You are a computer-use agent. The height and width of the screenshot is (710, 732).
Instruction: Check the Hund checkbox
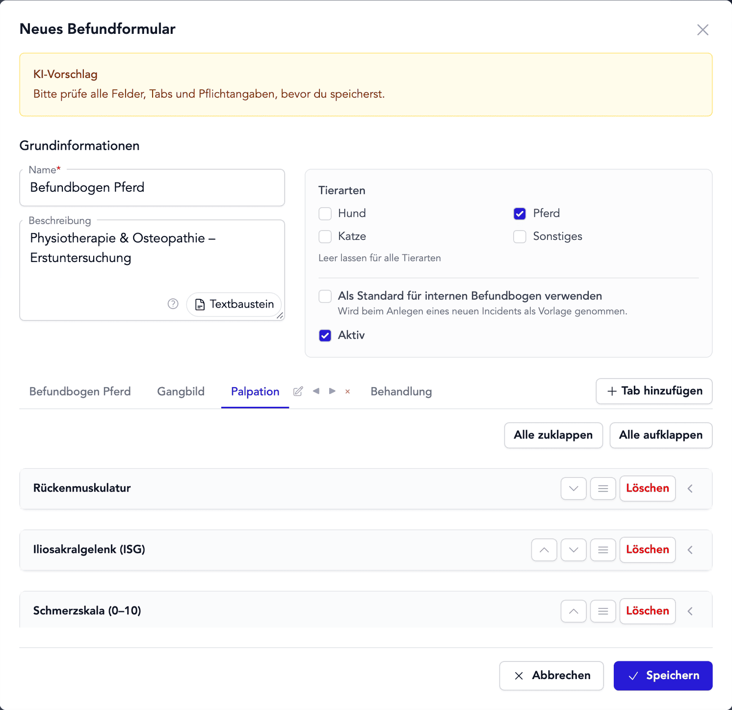pyautogui.click(x=325, y=213)
